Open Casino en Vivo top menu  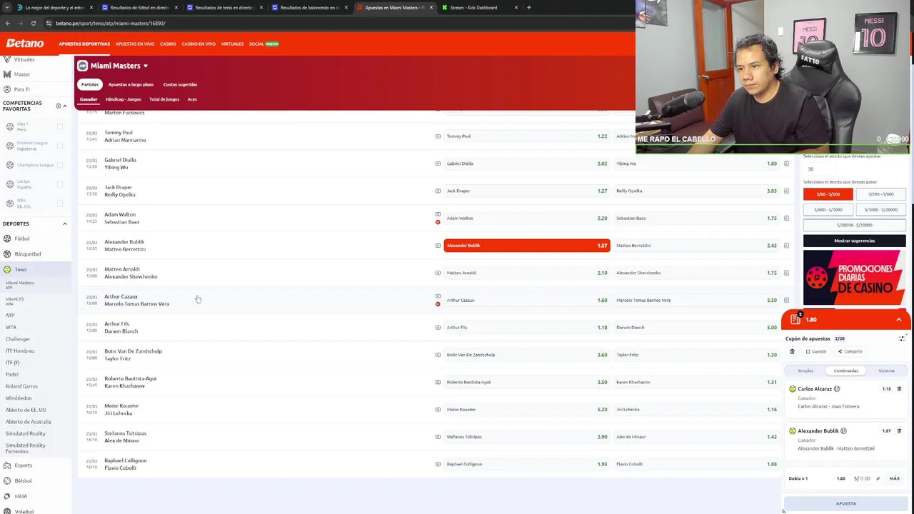click(199, 44)
